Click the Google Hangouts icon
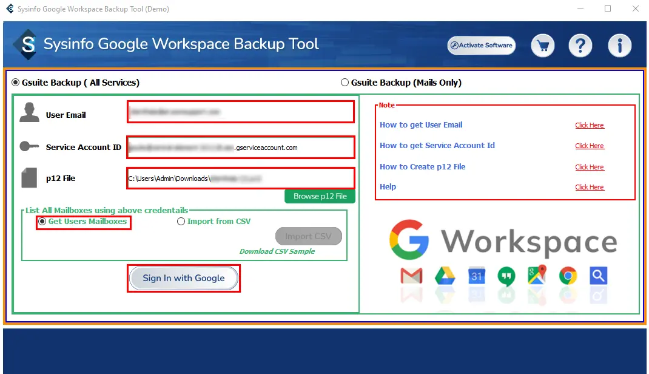Image resolution: width=649 pixels, height=374 pixels. tap(506, 276)
